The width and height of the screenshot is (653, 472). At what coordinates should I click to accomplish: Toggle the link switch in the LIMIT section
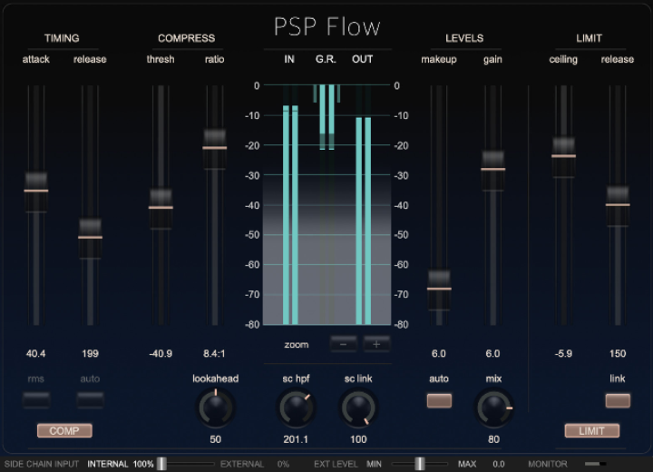618,400
